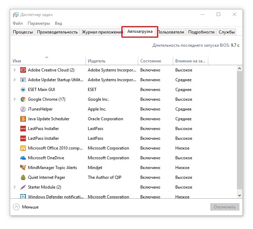Click the ESET Main GUI icon
Screen dimensions: 253x229
(x=23, y=90)
